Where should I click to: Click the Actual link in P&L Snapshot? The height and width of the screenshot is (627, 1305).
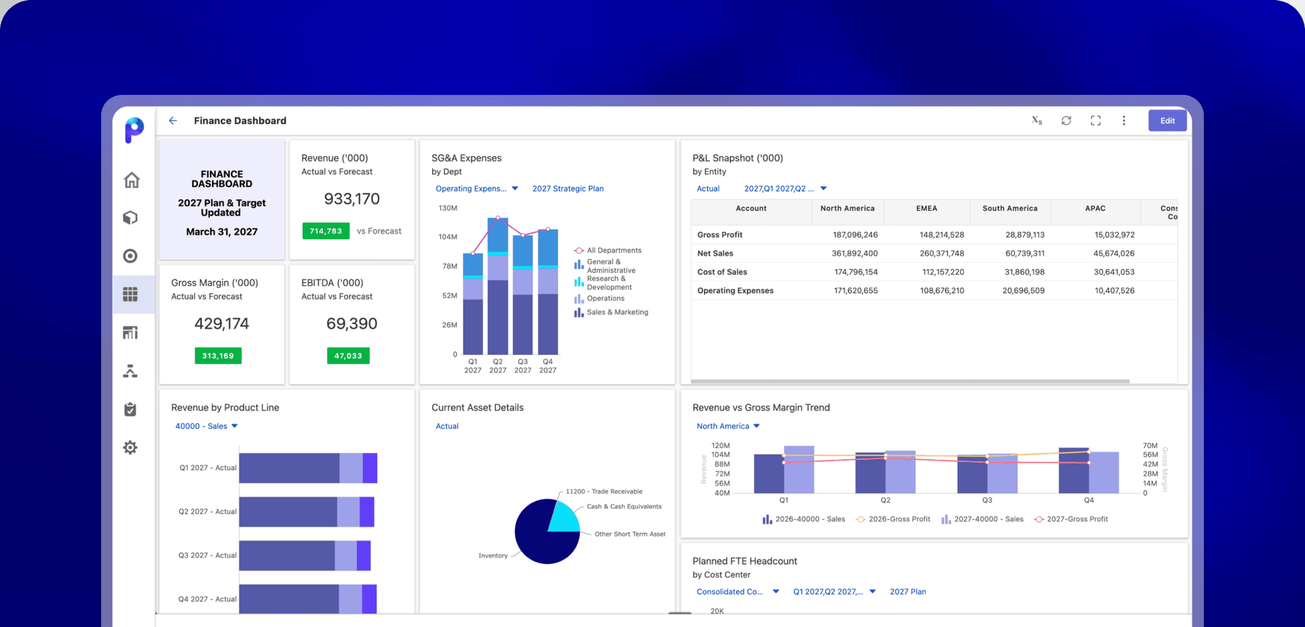(x=708, y=189)
